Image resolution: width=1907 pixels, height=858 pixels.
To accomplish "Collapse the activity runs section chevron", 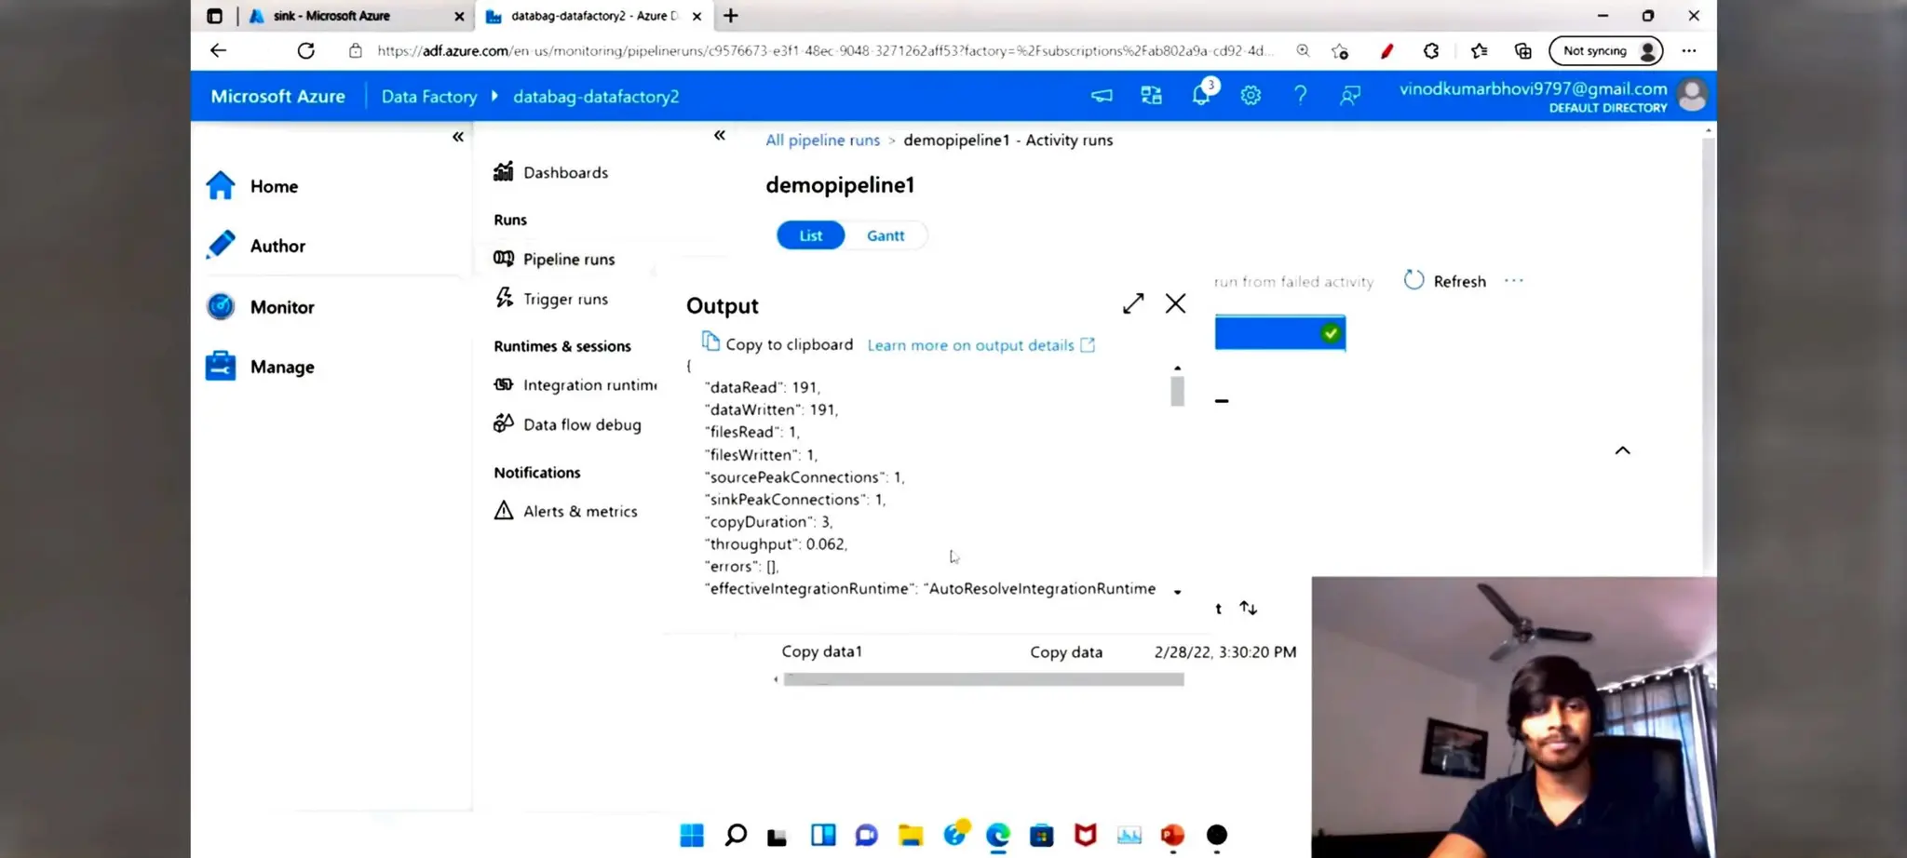I will pyautogui.click(x=1622, y=450).
